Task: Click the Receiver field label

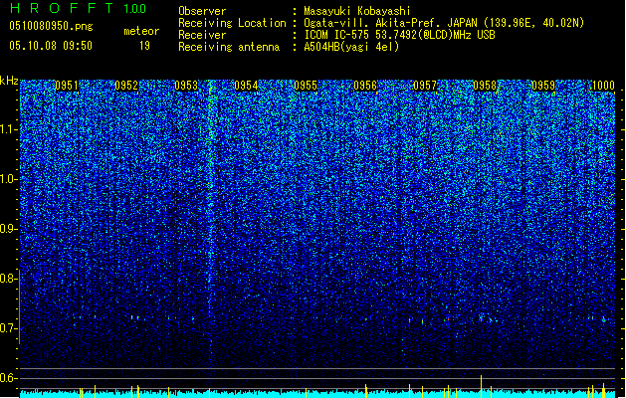Action: 202,35
